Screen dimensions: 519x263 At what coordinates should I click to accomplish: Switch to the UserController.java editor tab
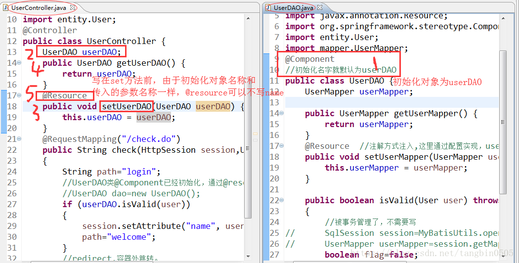39,7
